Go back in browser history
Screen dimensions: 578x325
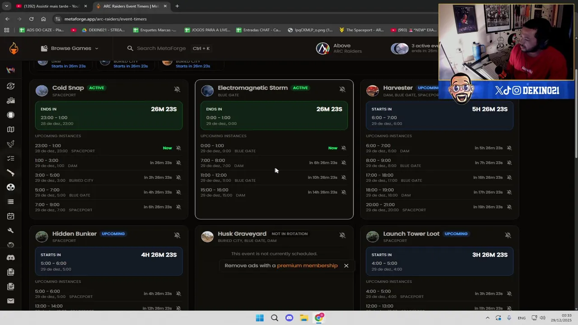coord(7,19)
